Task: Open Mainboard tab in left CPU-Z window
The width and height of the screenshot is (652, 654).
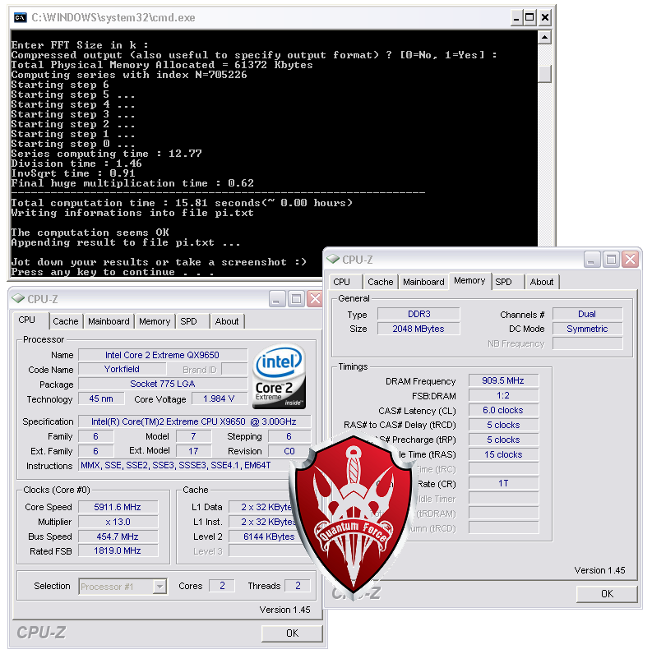Action: [109, 321]
